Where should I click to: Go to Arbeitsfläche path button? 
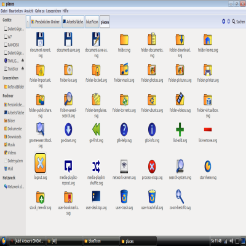tap(73, 22)
